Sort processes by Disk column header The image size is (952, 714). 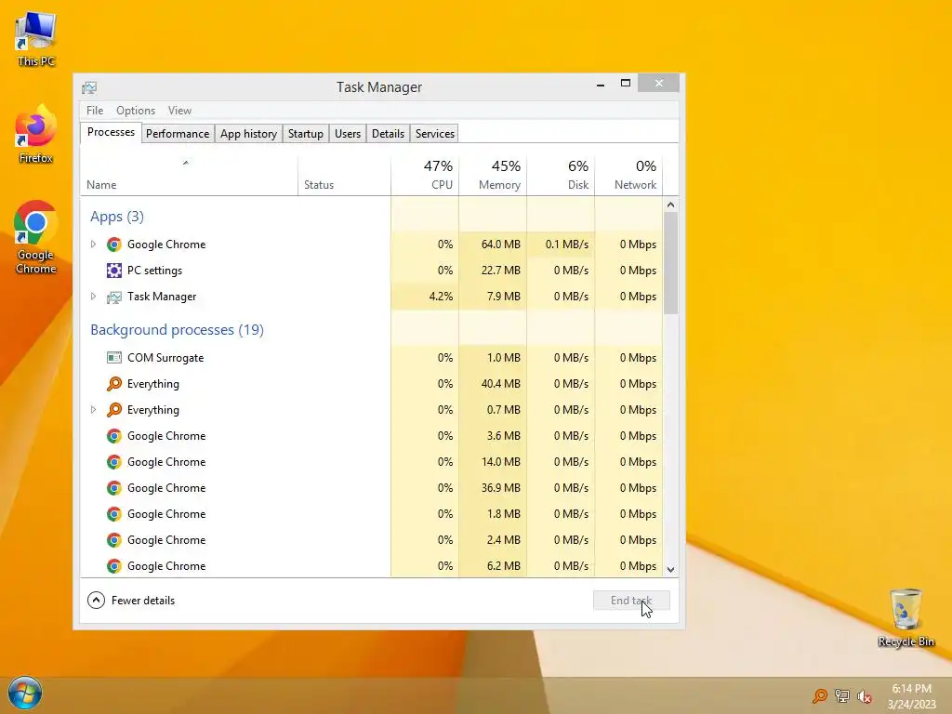(561, 175)
